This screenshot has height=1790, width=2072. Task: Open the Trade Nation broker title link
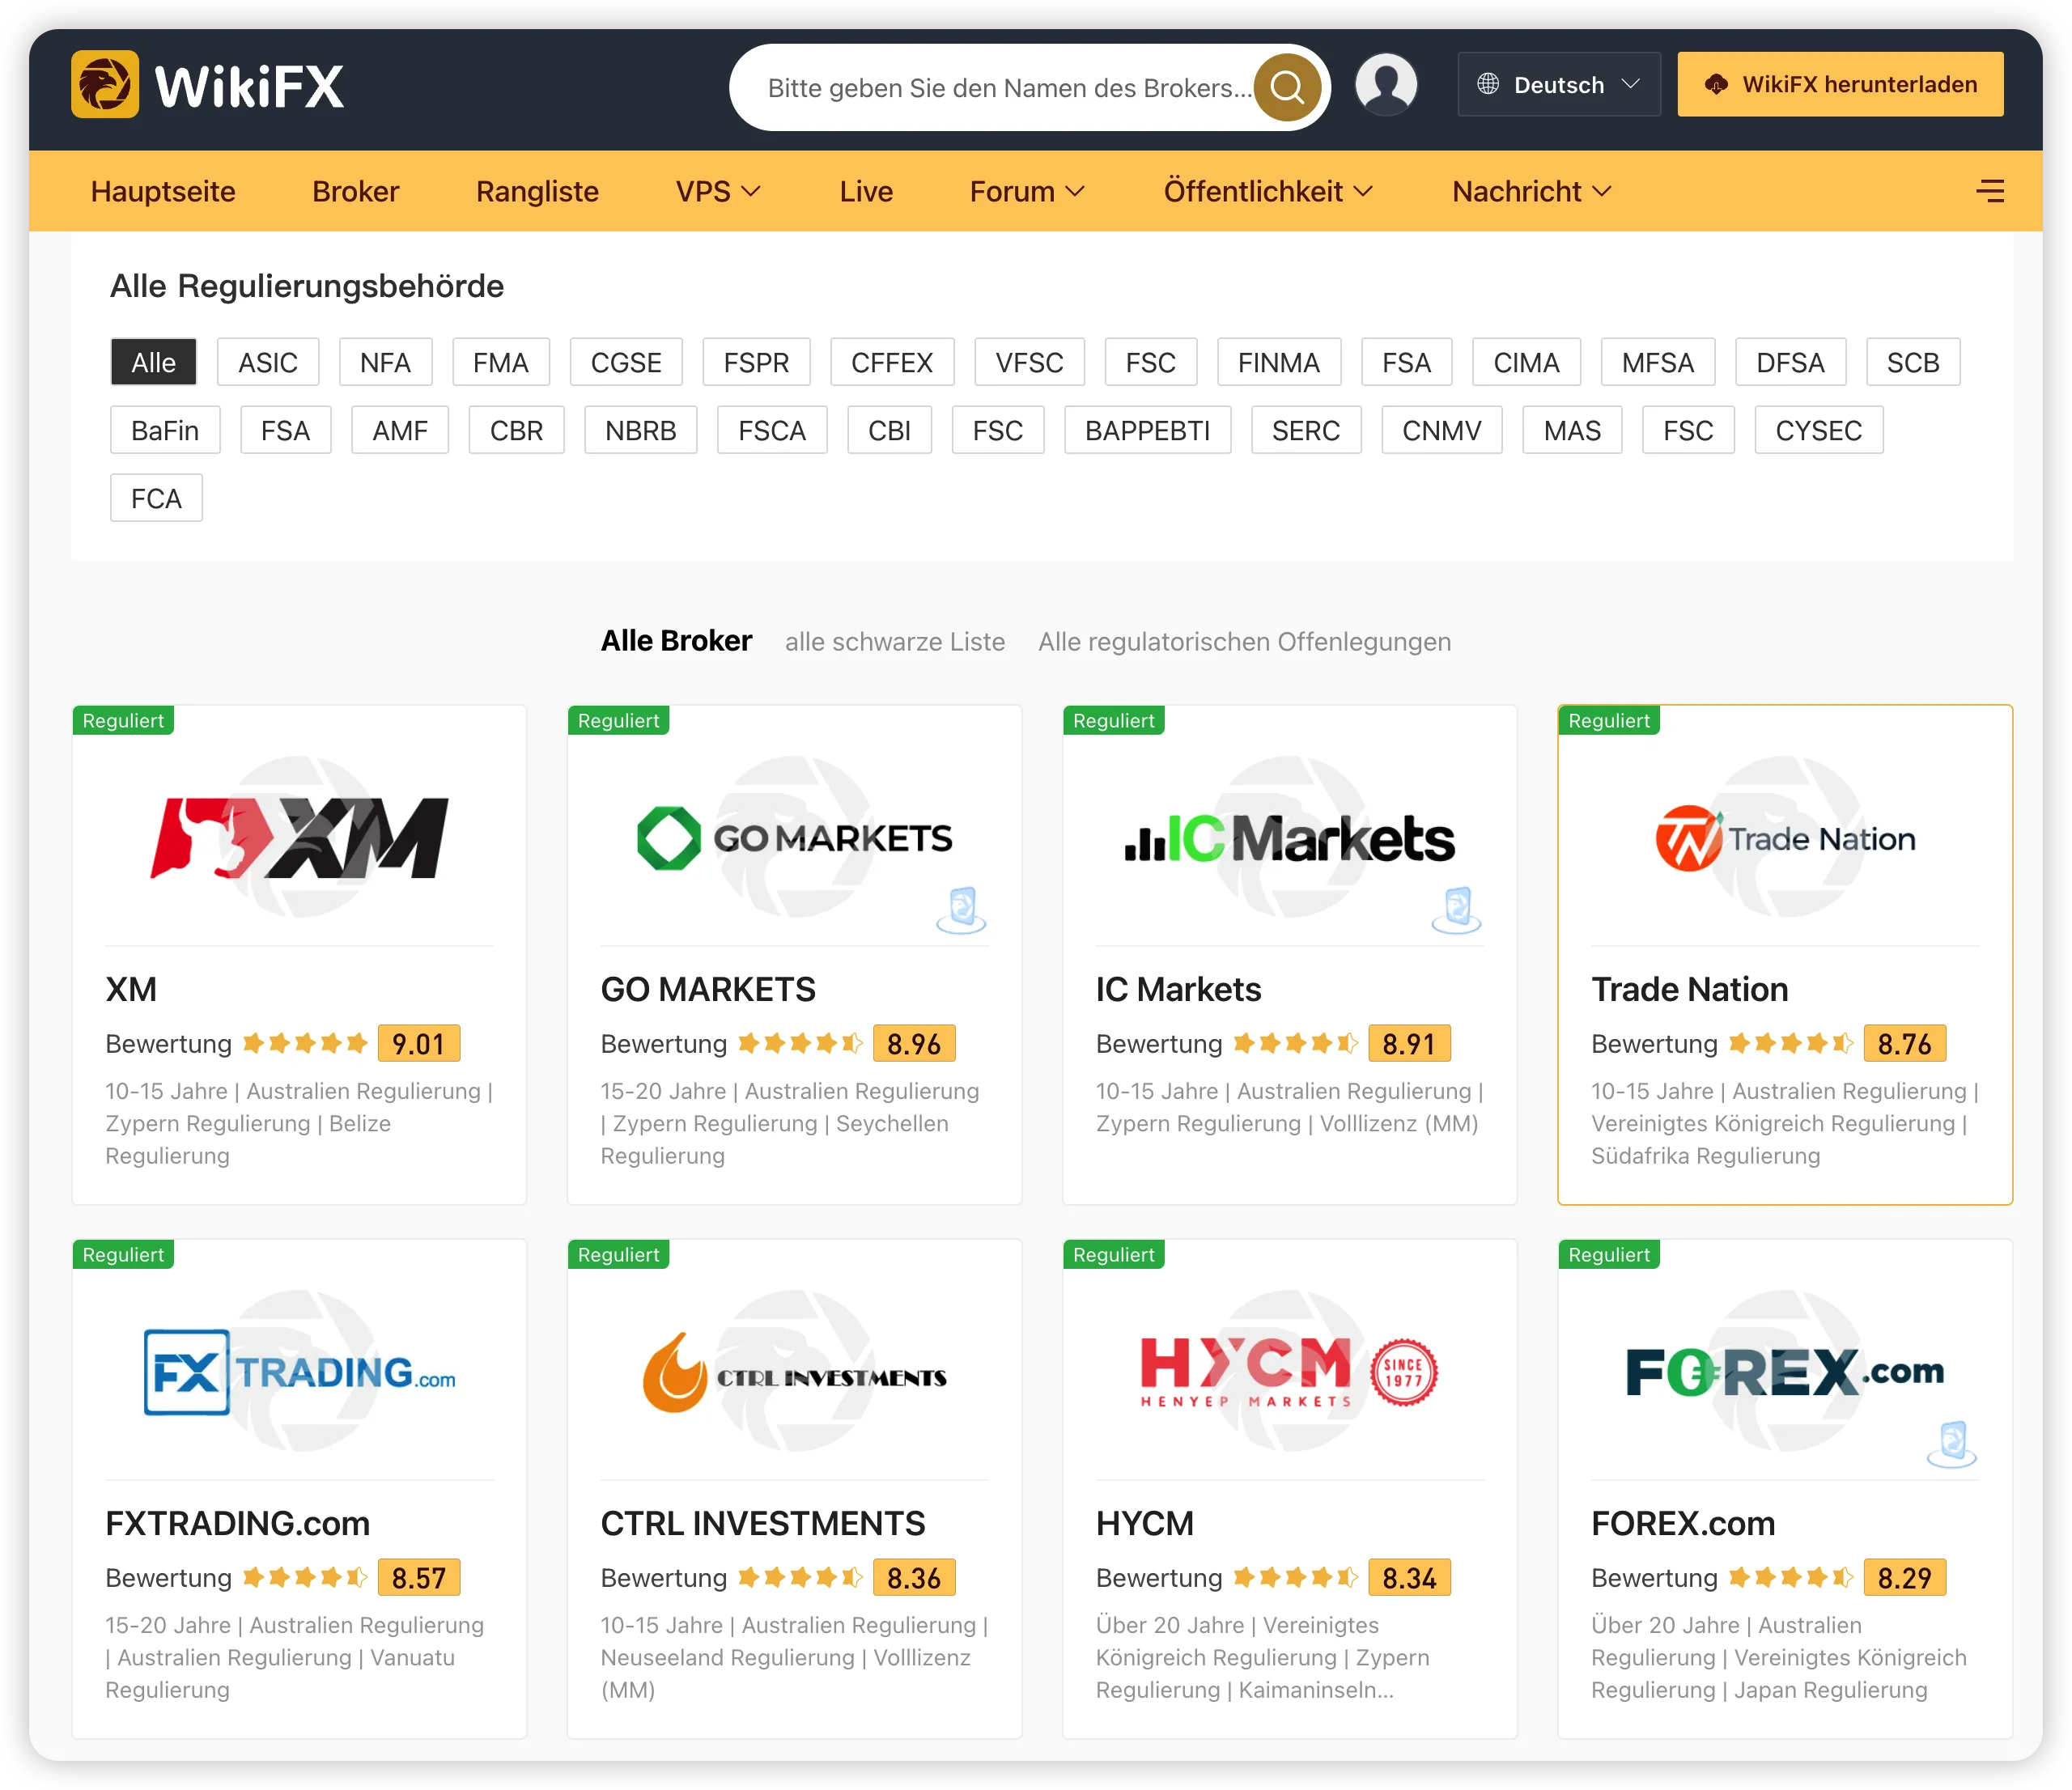[1689, 989]
